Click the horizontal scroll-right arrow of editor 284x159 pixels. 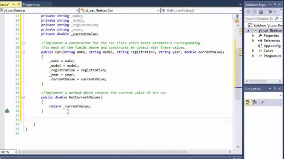pyautogui.click(x=230, y=152)
